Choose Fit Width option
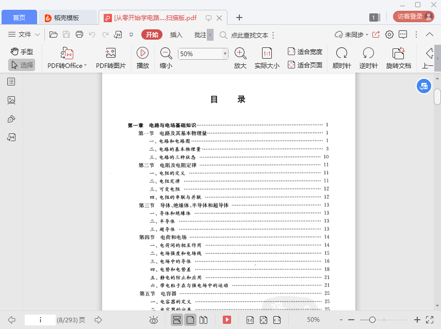This screenshot has width=441, height=329. click(305, 51)
